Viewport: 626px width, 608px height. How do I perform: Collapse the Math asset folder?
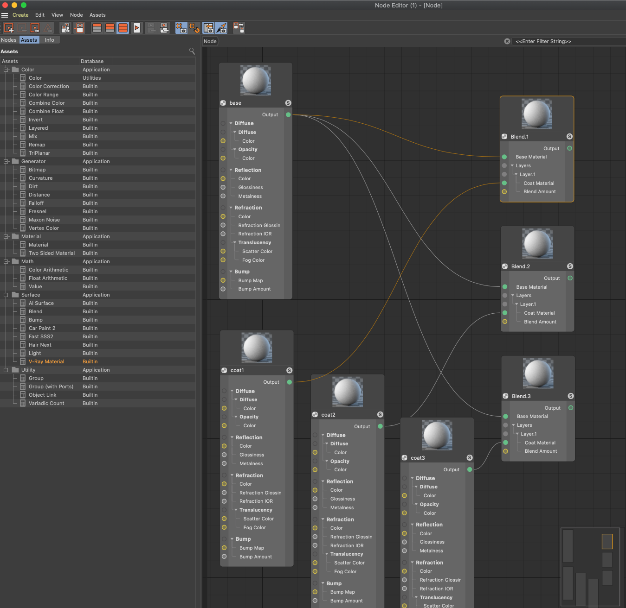coord(6,261)
